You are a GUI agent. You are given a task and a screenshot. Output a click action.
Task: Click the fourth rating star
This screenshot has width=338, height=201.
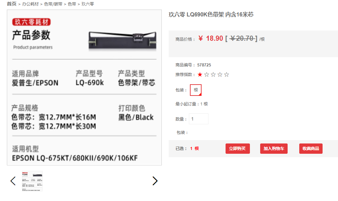point(220,75)
